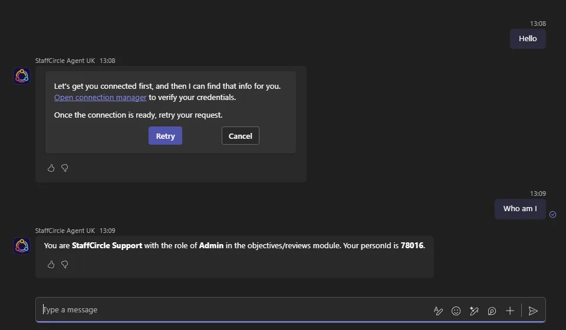Open the Copilot rewrite pen icon
The width and height of the screenshot is (566, 330).
474,311
